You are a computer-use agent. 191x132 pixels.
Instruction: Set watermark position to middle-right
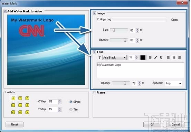[27, 105]
